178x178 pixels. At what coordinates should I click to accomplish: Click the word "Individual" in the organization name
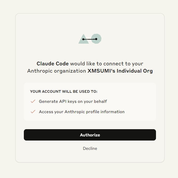click(x=129, y=71)
